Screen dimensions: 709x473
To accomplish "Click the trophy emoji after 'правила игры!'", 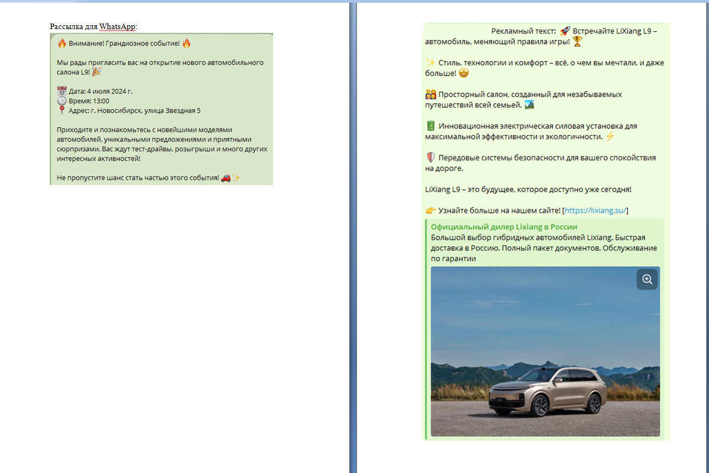I will coord(577,41).
